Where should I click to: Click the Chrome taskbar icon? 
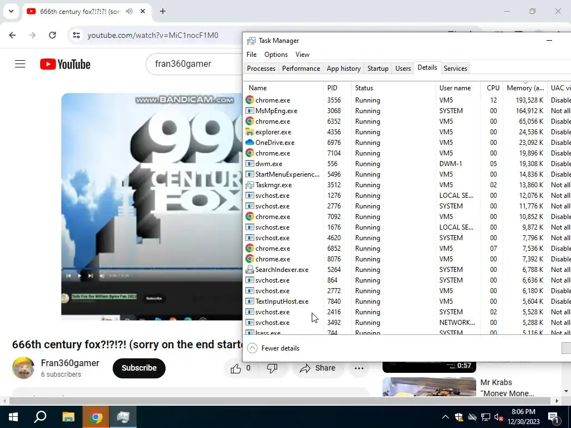(x=96, y=417)
